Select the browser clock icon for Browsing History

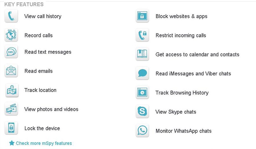[x=142, y=92]
